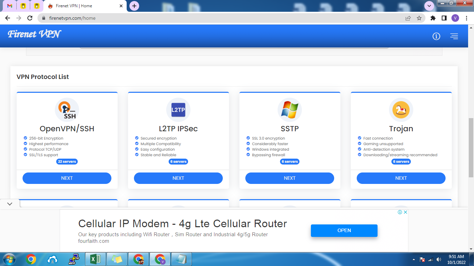Open the hamburger menu in site header
This screenshot has width=474, height=266.
coord(454,36)
